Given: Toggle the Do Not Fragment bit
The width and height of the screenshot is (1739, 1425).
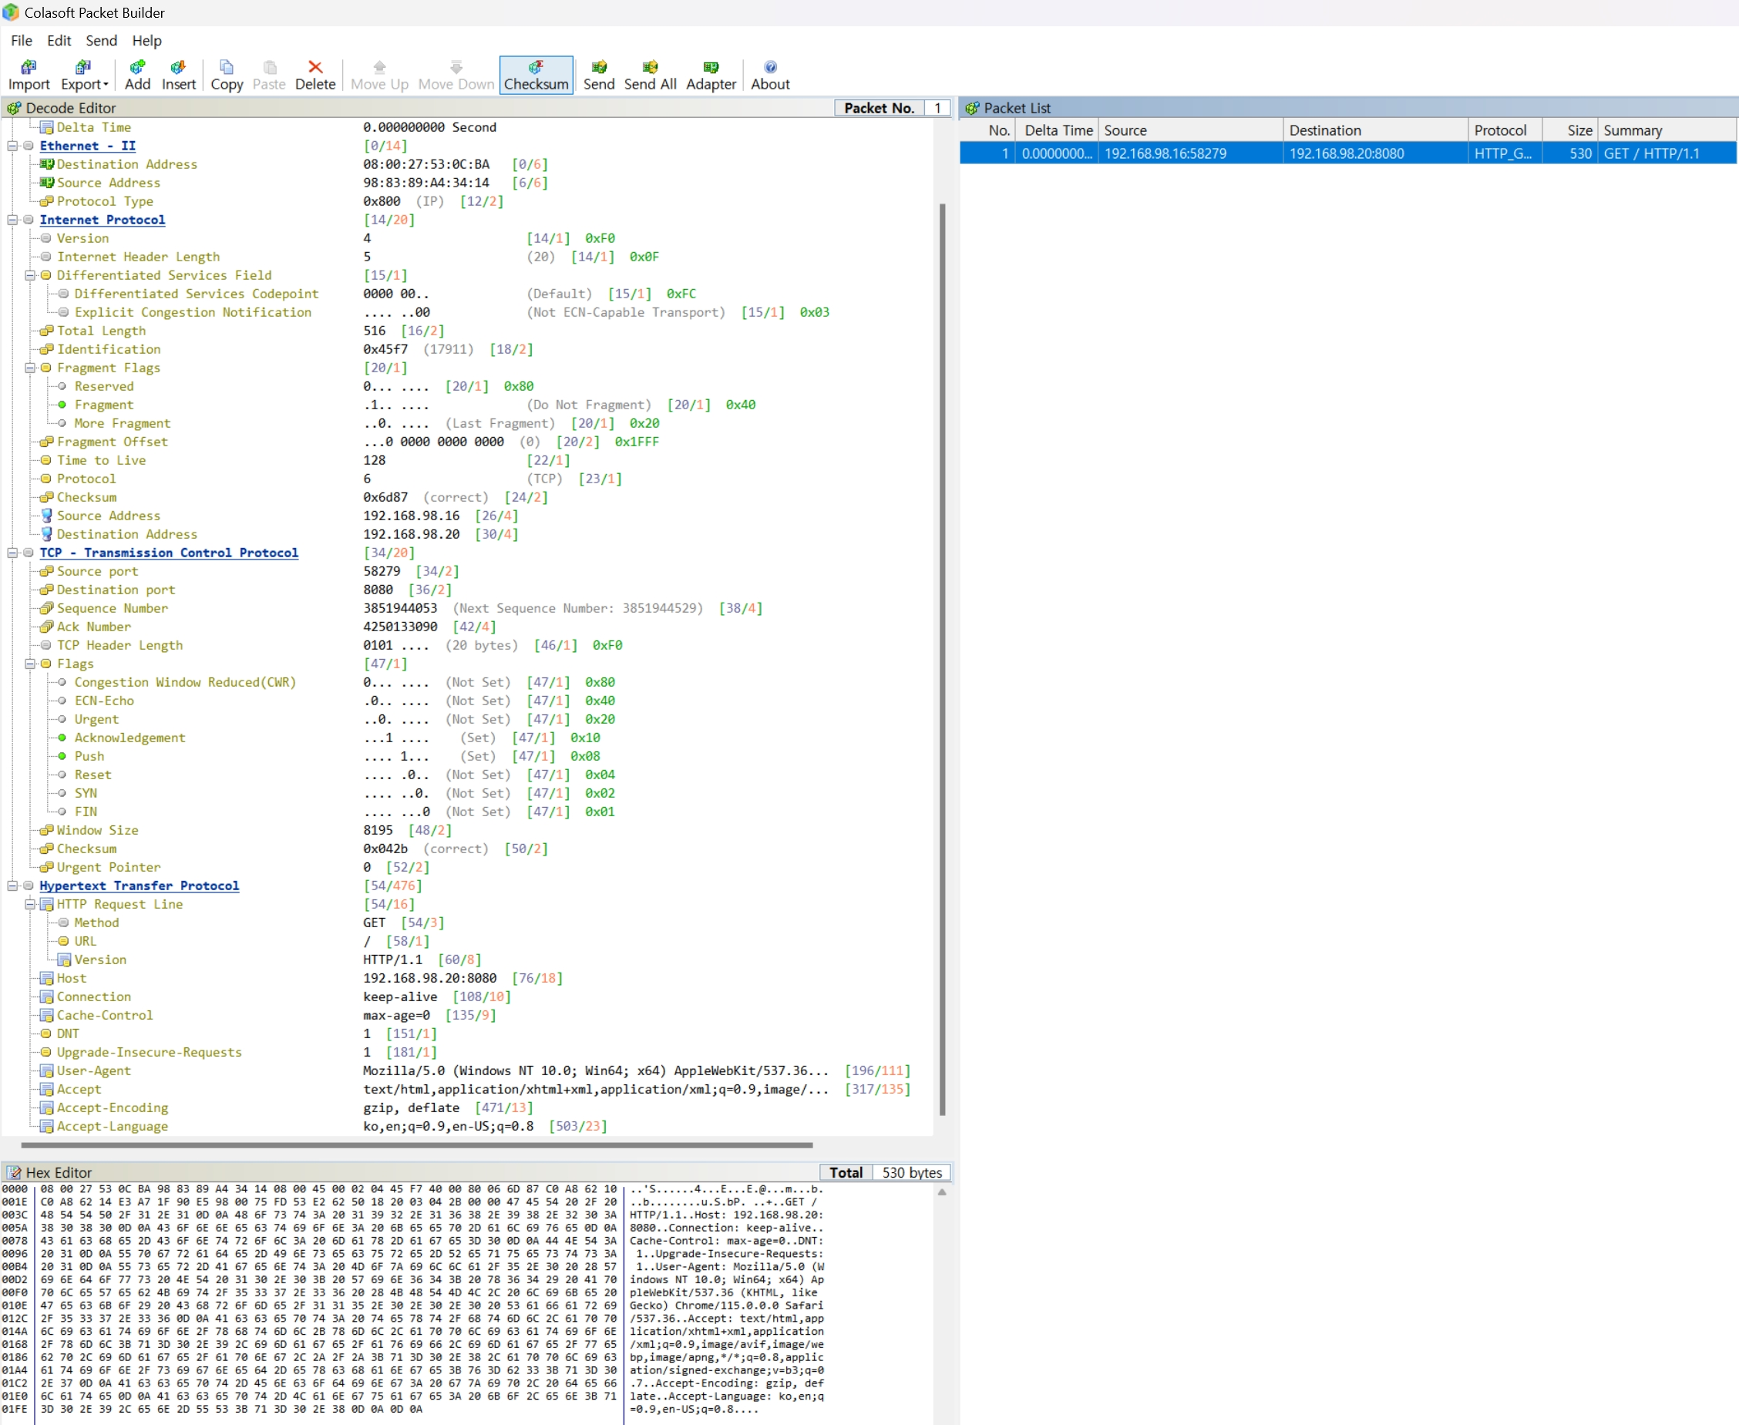Looking at the screenshot, I should click(62, 405).
